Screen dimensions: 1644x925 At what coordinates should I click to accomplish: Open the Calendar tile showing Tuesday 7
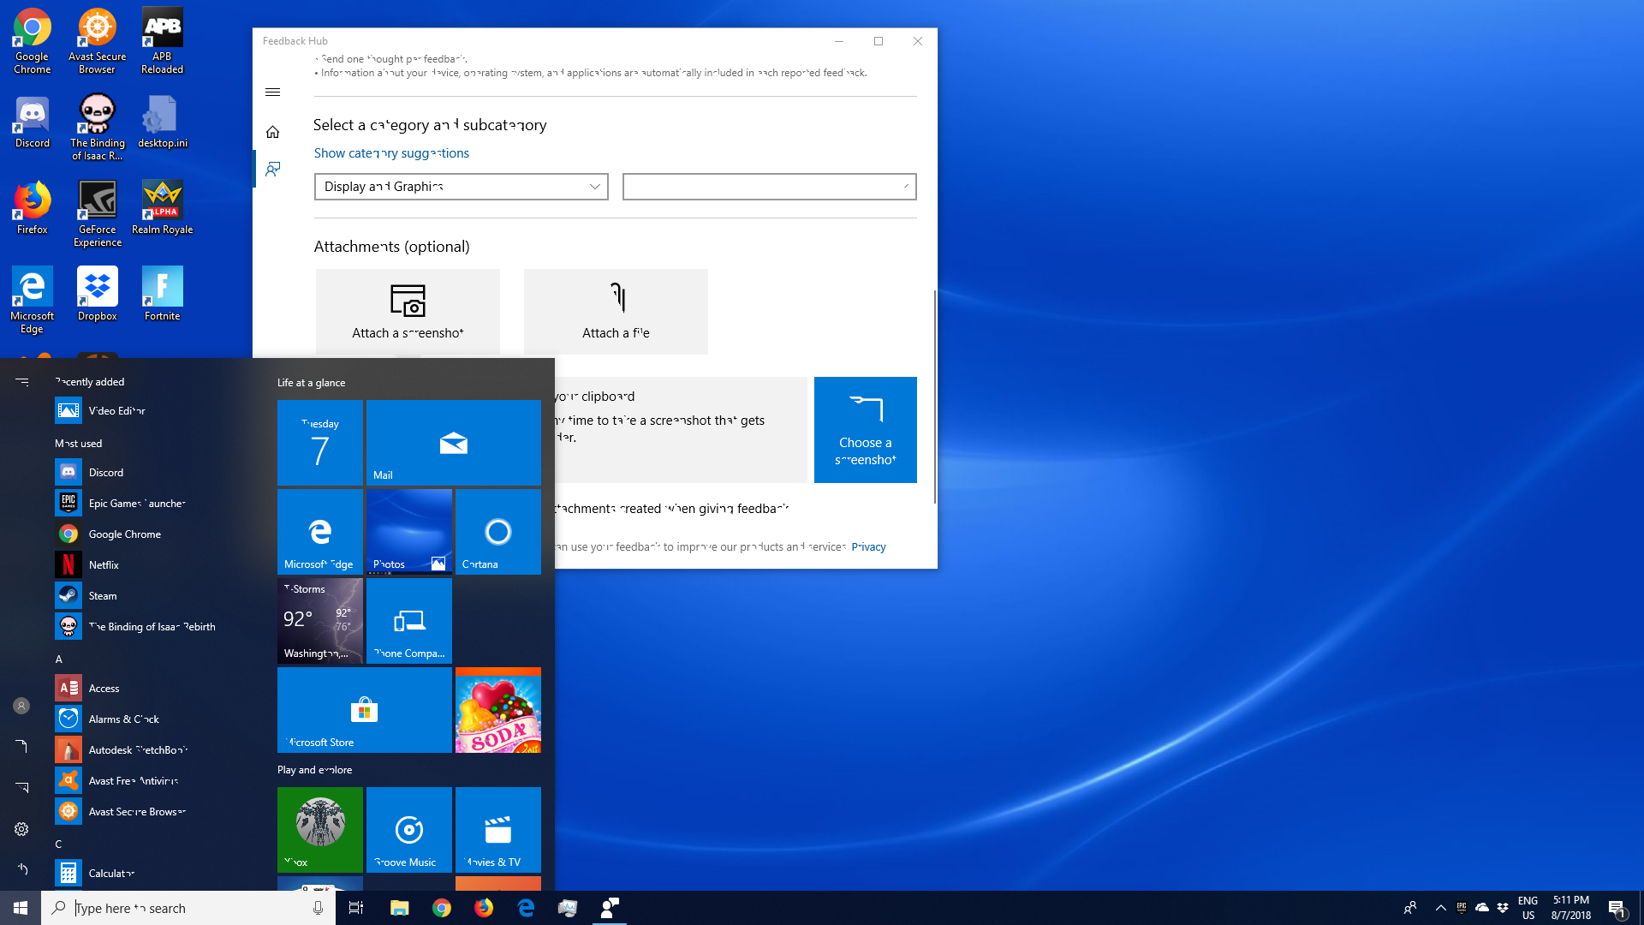[x=320, y=443]
